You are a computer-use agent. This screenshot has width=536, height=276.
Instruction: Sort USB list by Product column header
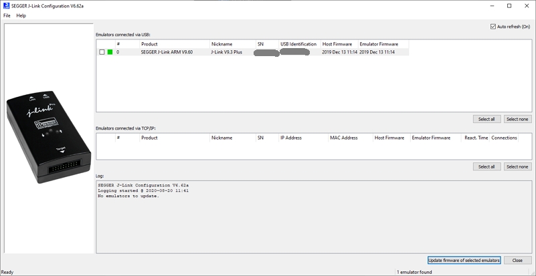[x=149, y=44]
